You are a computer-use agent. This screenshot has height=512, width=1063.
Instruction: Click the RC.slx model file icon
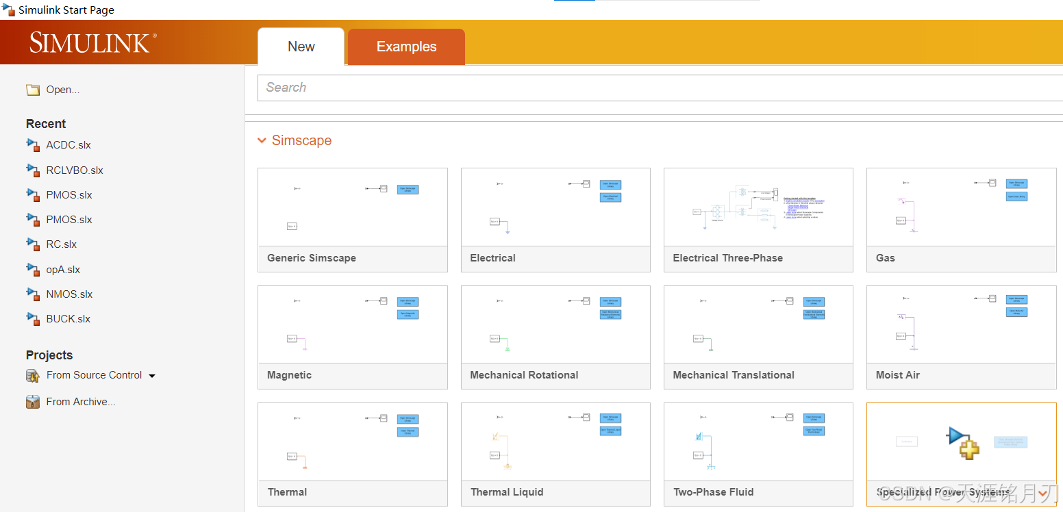[34, 244]
